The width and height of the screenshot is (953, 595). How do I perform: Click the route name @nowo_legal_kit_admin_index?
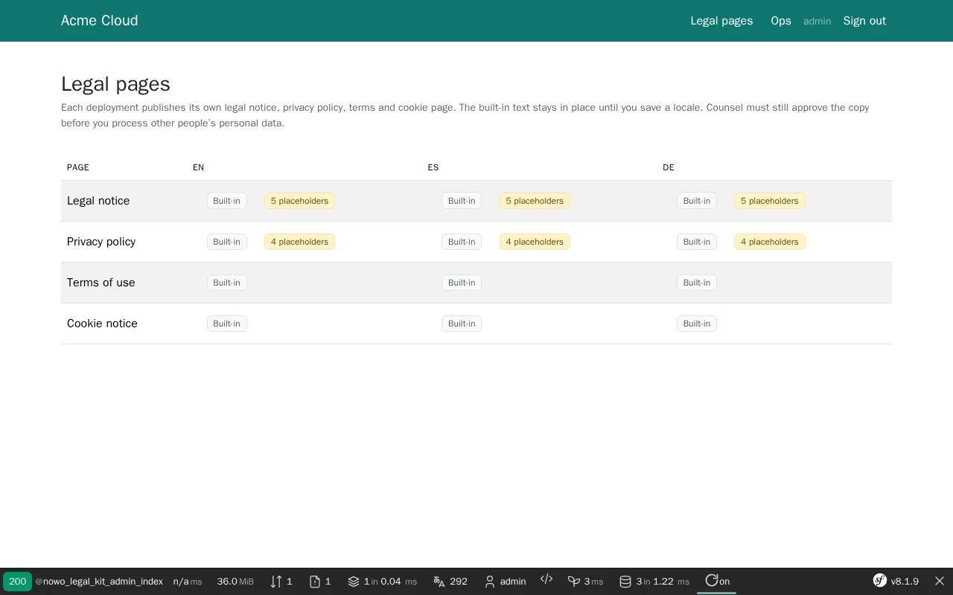(99, 582)
